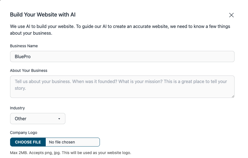The width and height of the screenshot is (248, 158).
Task: Select the Other value in Industry
Action: coord(20,119)
